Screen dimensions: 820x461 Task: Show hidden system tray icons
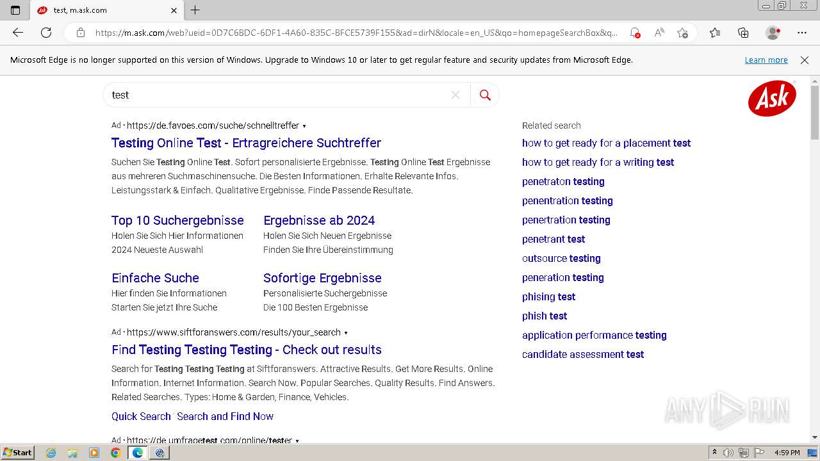click(714, 453)
